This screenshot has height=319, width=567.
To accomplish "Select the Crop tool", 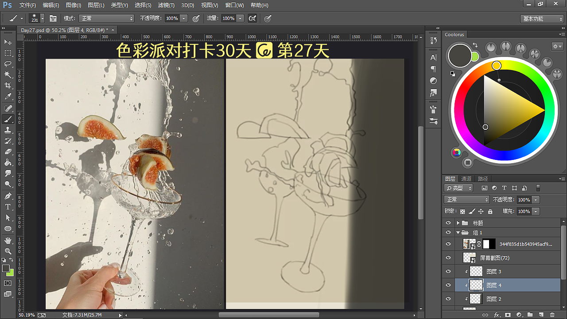I will click(8, 86).
